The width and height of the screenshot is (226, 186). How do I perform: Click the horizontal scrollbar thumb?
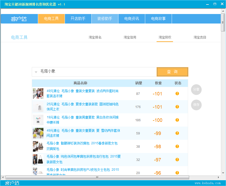click(x=97, y=177)
